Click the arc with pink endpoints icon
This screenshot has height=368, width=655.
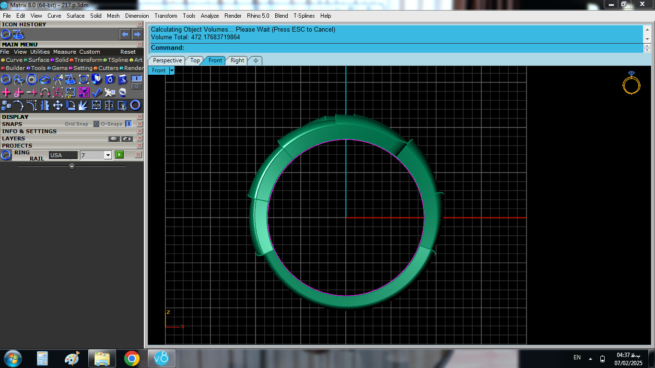pyautogui.click(x=45, y=92)
